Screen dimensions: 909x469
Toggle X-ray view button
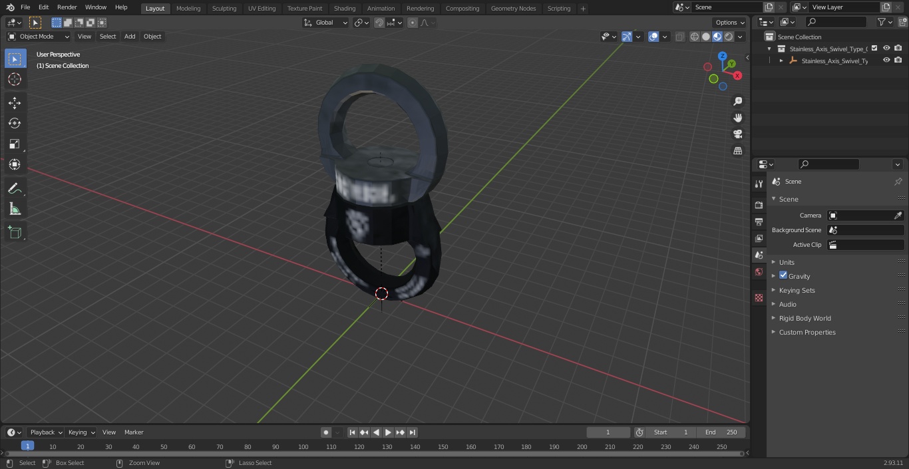point(679,37)
